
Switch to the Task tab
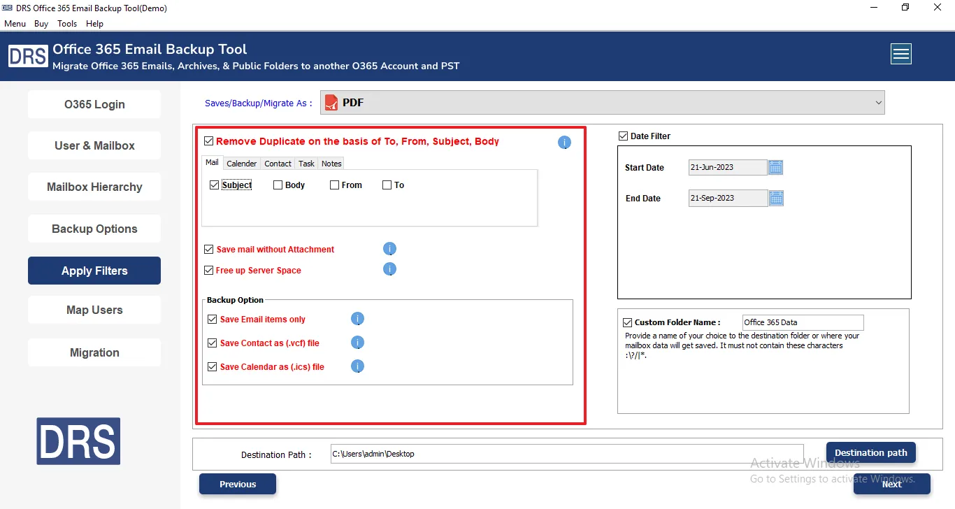(x=306, y=164)
